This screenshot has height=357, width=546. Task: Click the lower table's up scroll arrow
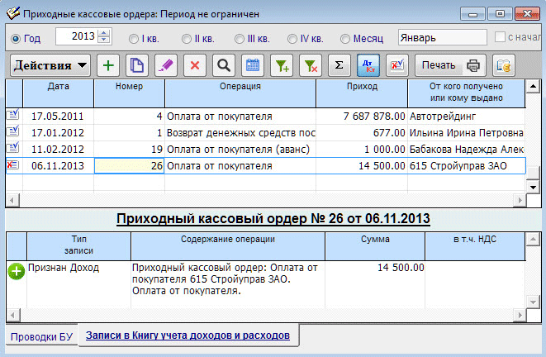click(533, 240)
